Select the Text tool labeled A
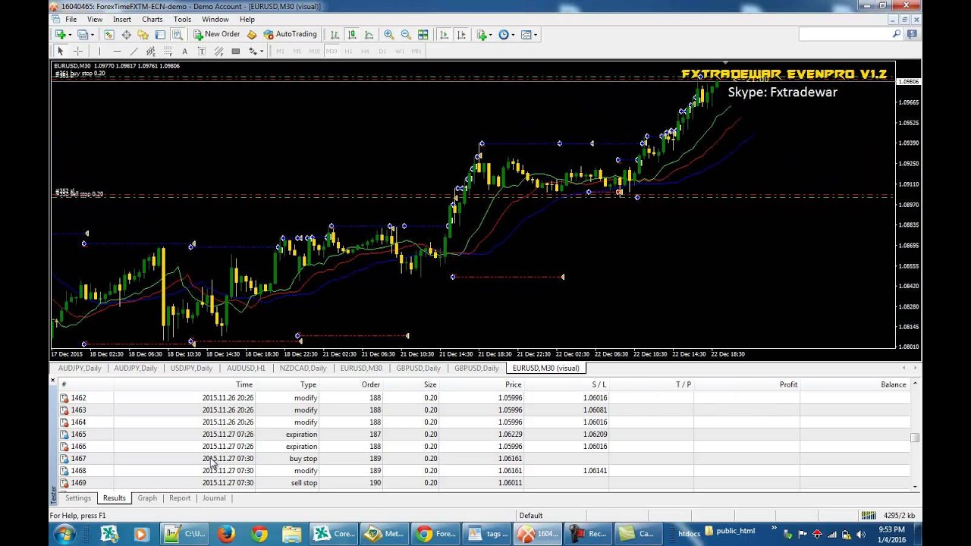The height and width of the screenshot is (546, 971). 184,52
